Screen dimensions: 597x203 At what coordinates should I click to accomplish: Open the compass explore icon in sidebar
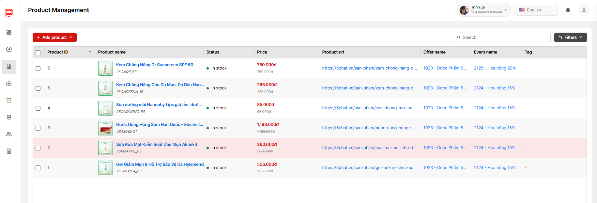click(9, 49)
